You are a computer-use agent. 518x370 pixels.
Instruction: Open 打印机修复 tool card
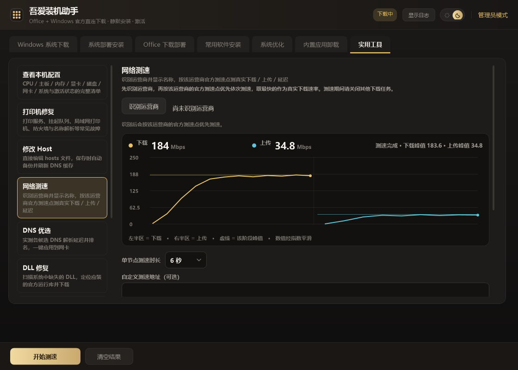62,120
